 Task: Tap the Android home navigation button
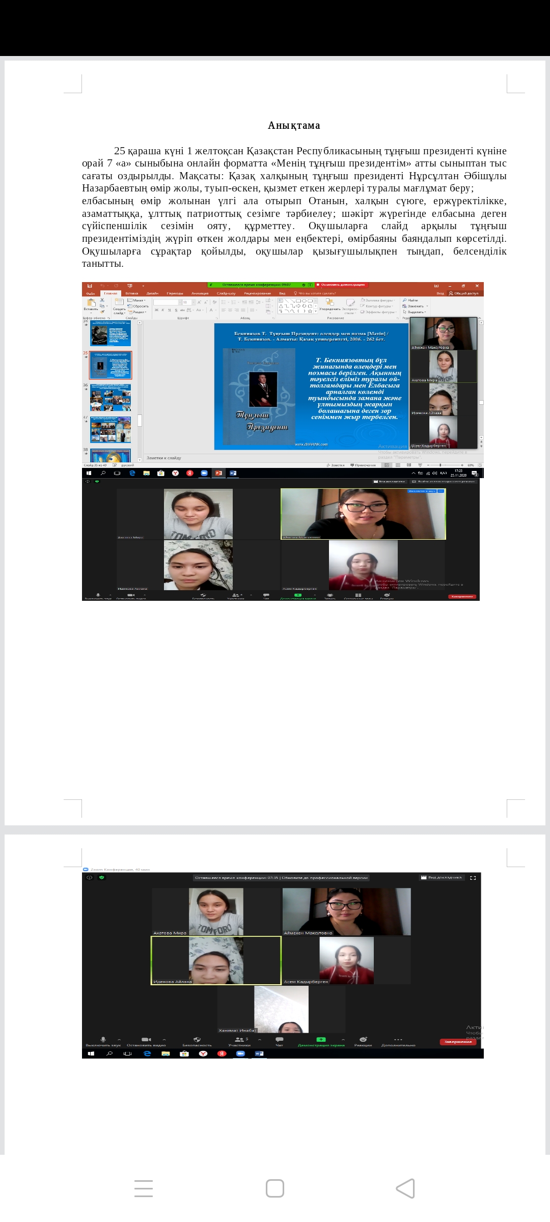(x=275, y=1188)
